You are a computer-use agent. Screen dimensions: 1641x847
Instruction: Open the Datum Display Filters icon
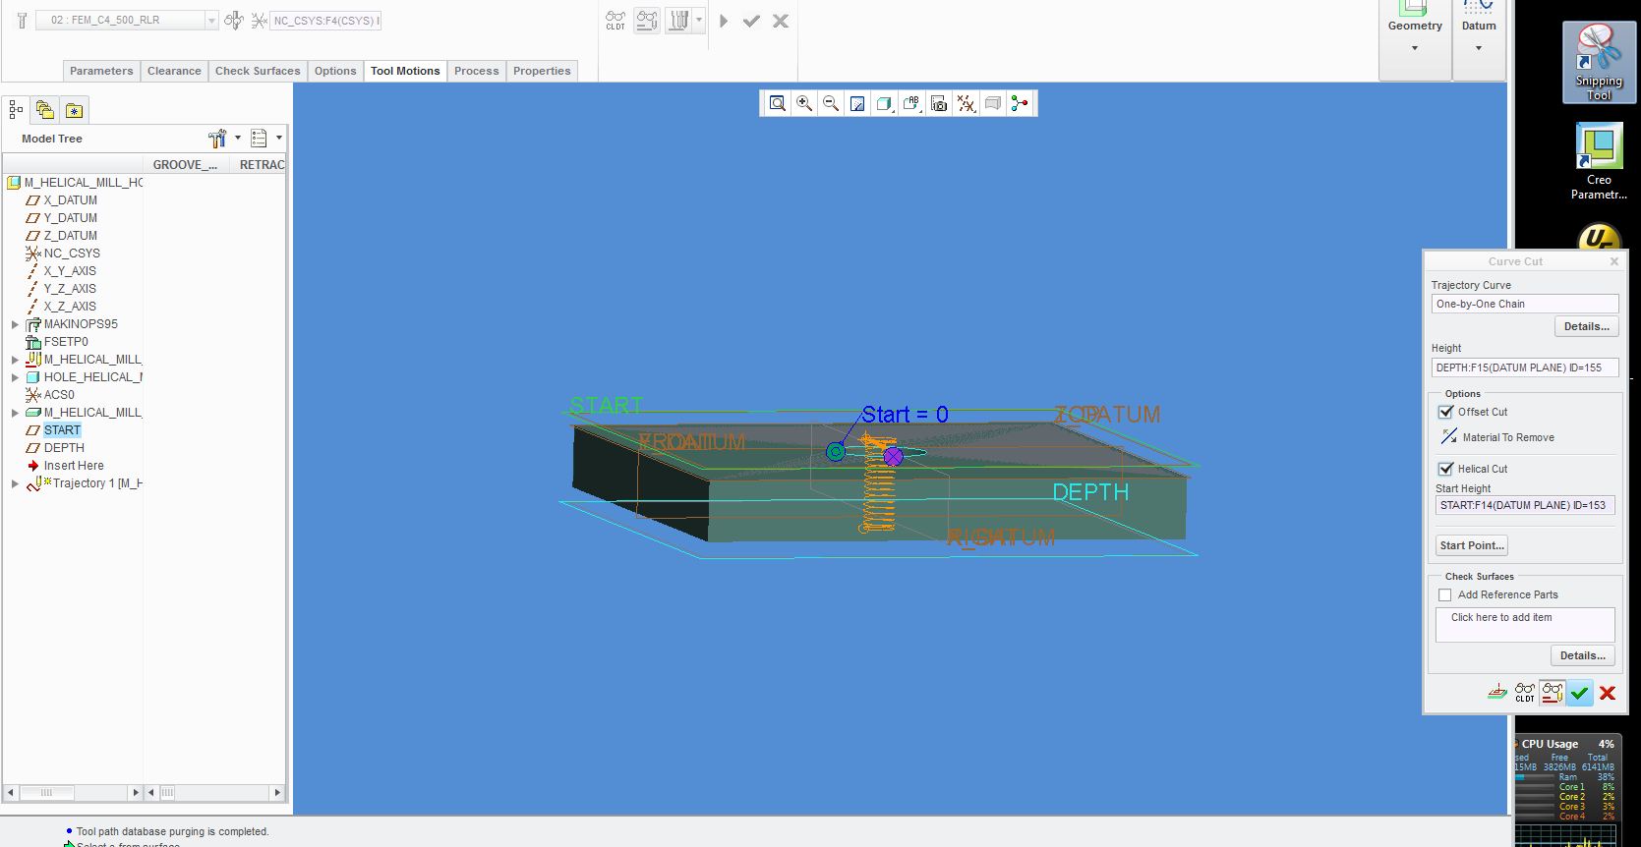coord(967,103)
